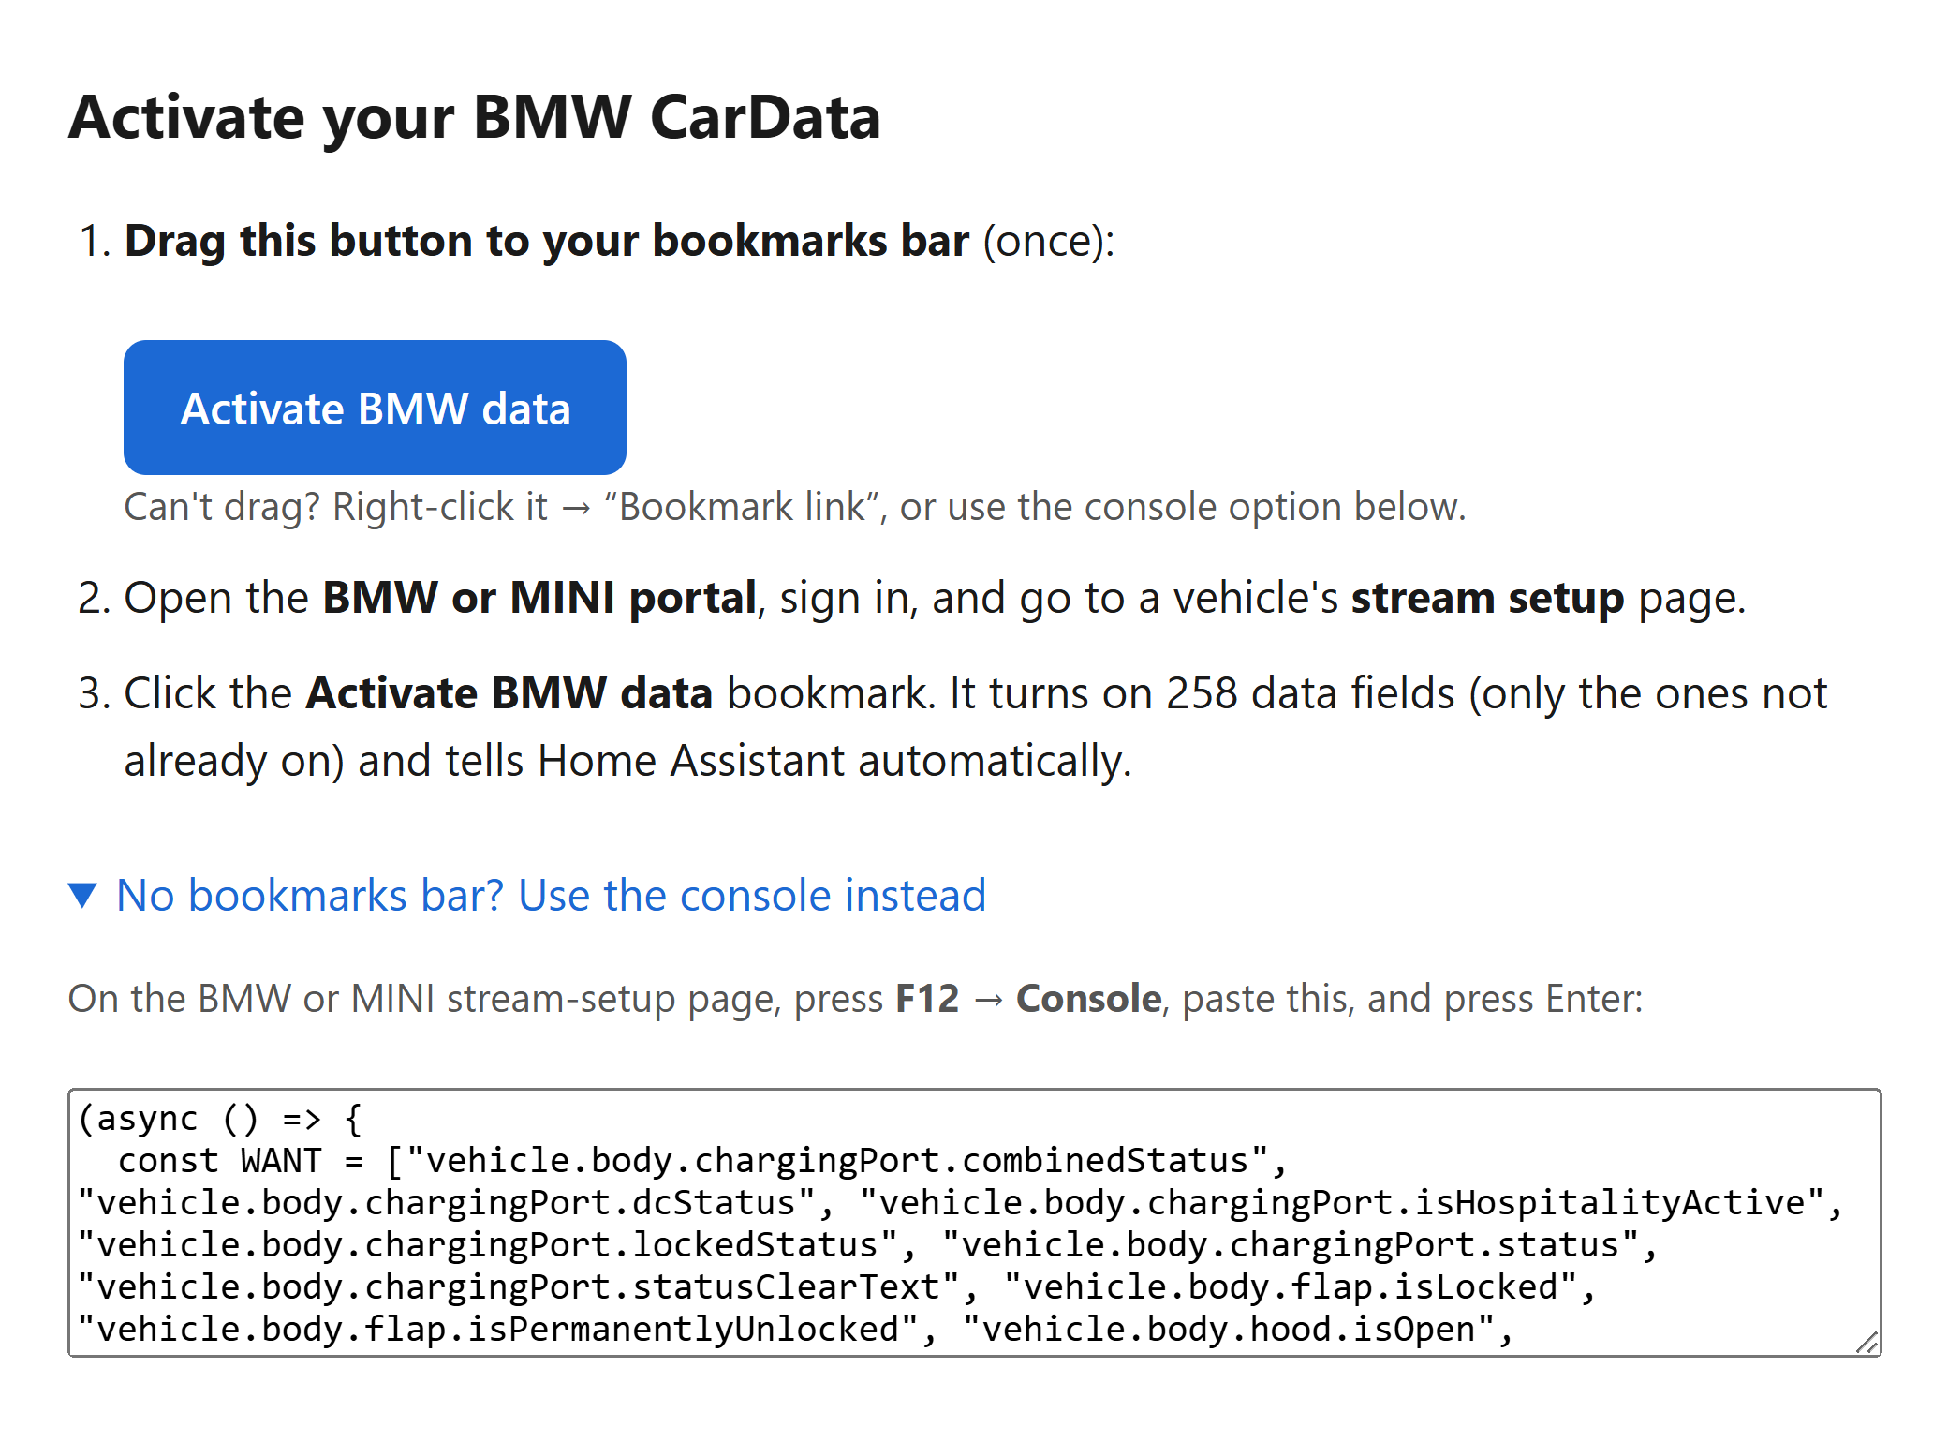Collapse the console instructions disclosure triangle
The width and height of the screenshot is (1933, 1442).
tap(83, 896)
